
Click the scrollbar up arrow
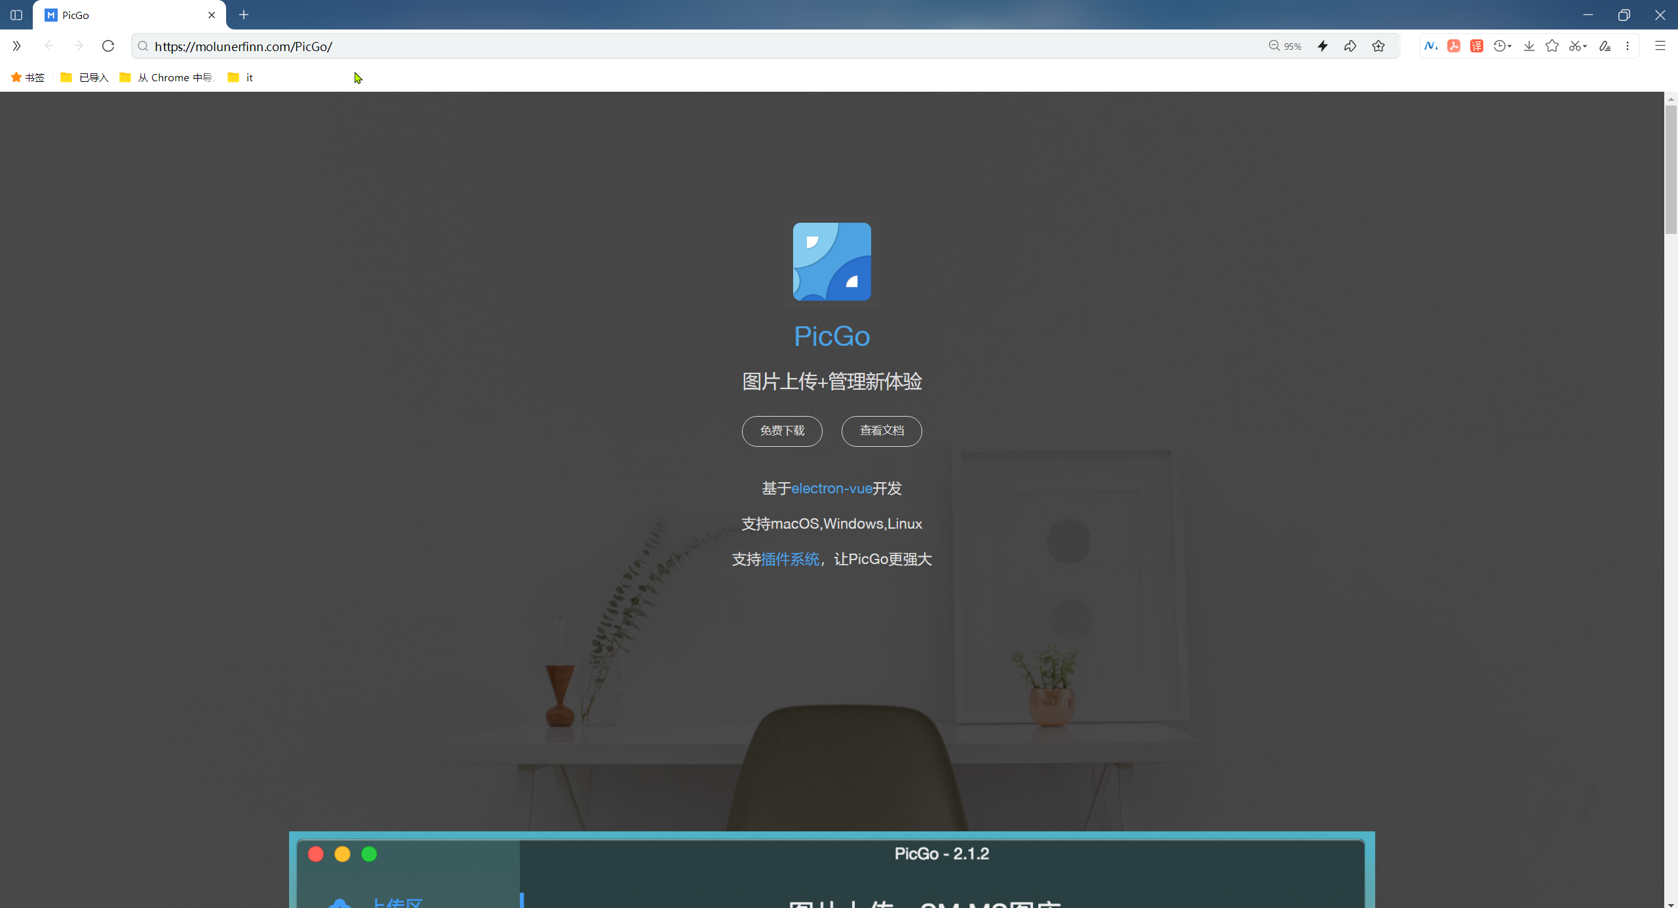pyautogui.click(x=1671, y=98)
